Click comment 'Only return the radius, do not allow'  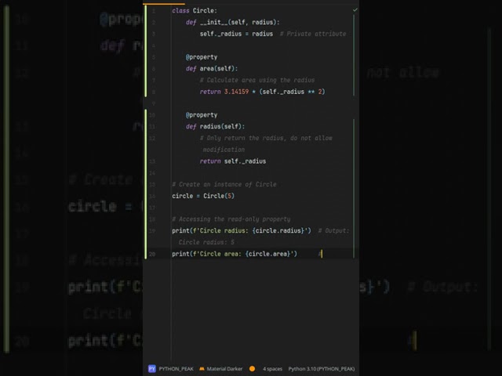(x=266, y=138)
